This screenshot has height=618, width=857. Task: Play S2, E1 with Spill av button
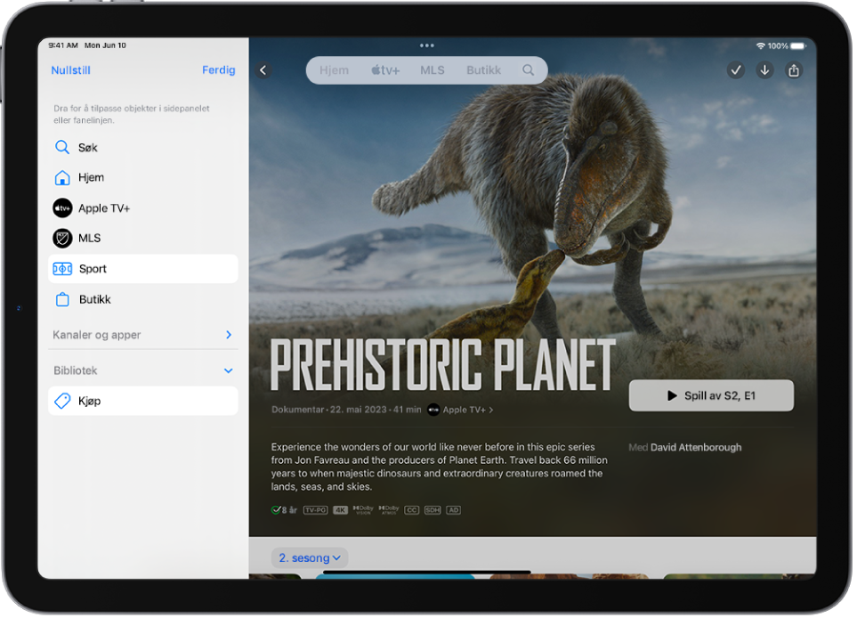coord(712,396)
